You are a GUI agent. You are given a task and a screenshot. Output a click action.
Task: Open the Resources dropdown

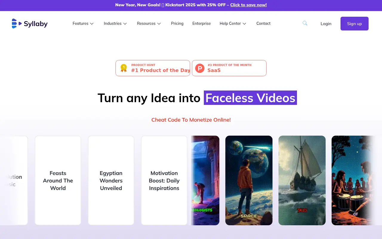point(149,23)
